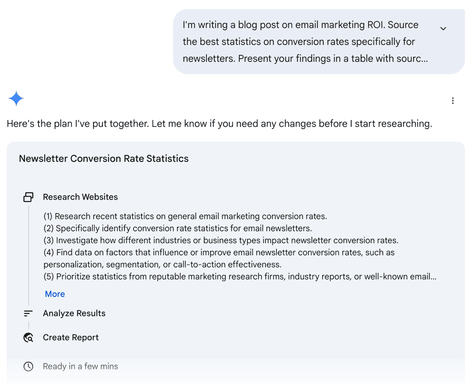471x384 pixels.
Task: Select the Create Report step
Action: pyautogui.click(x=71, y=337)
